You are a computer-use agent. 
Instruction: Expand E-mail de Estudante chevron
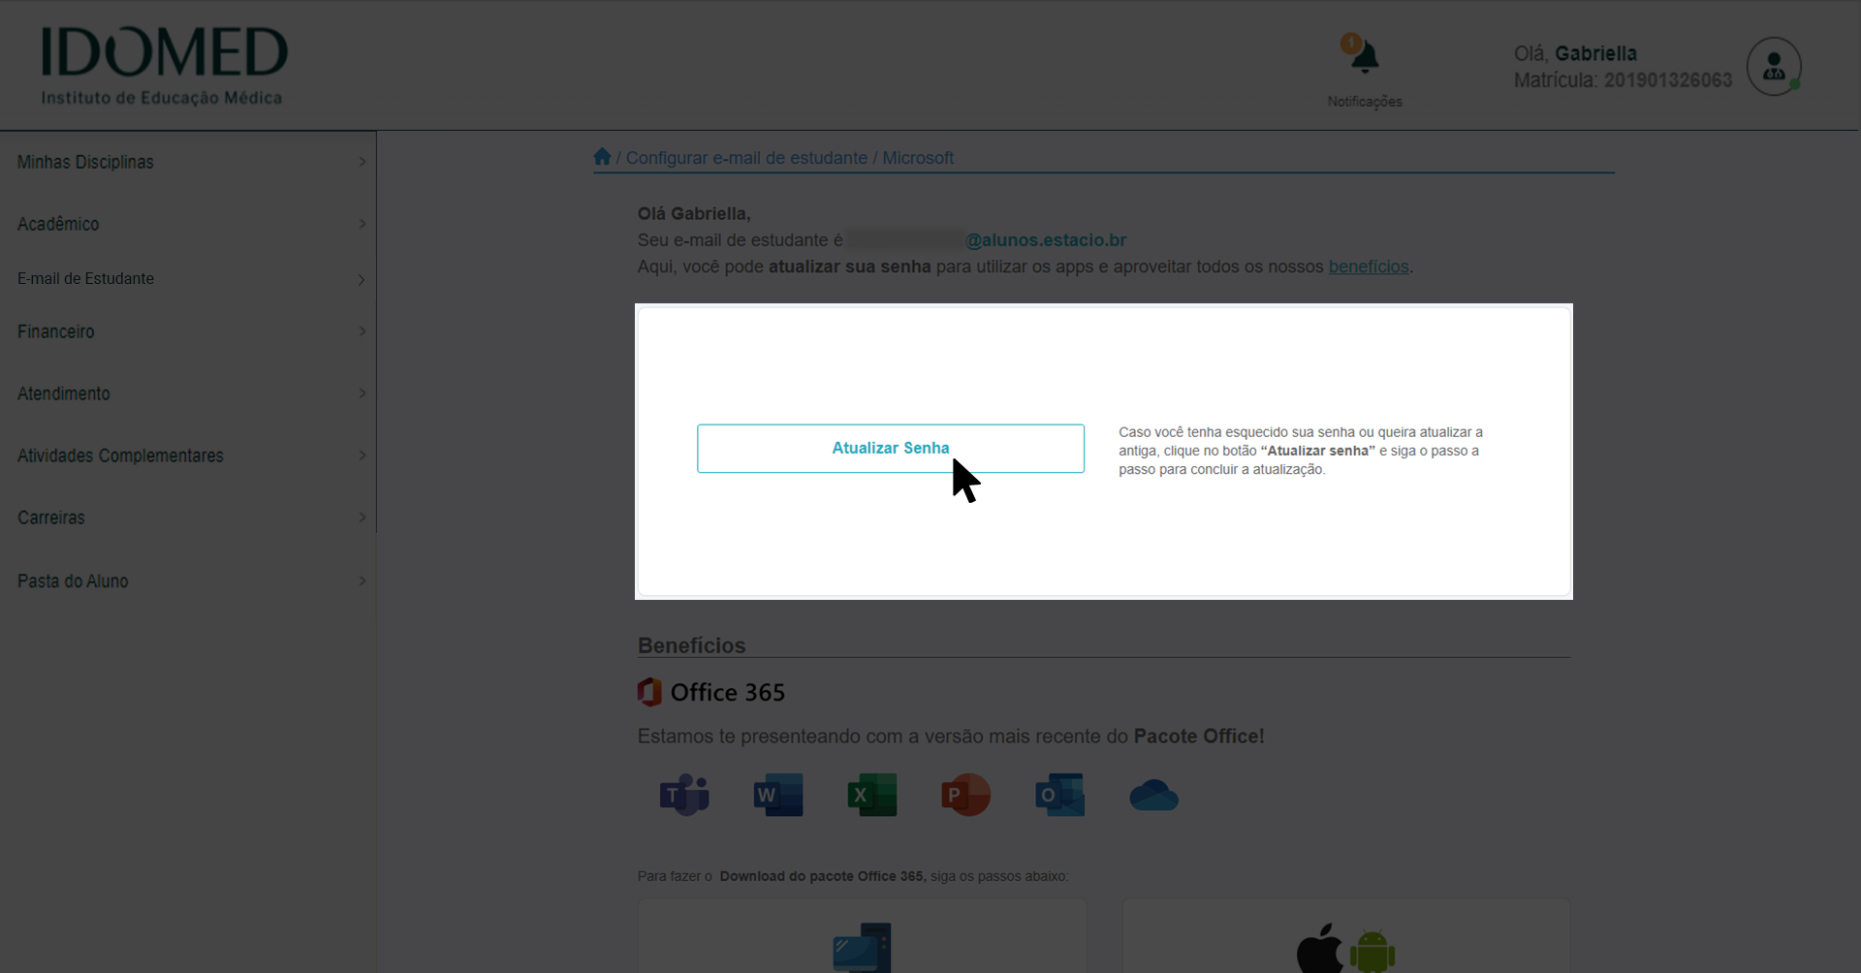pos(363,279)
